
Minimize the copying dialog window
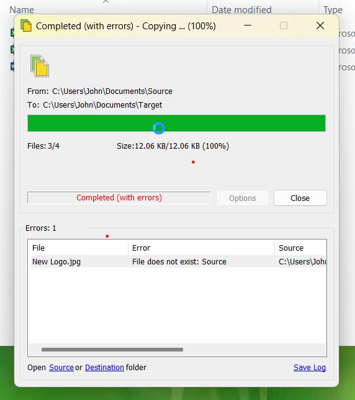248,26
